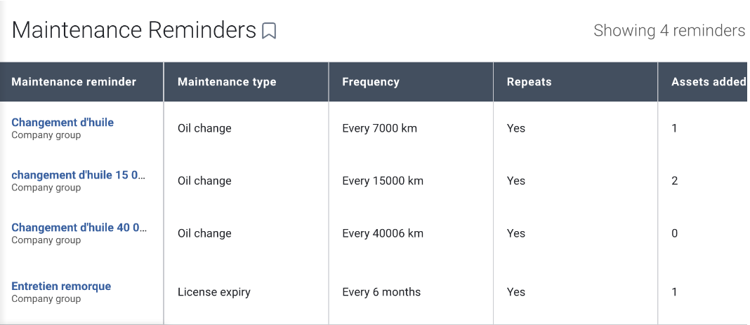Open the Entretien remorque reminder
The width and height of the screenshot is (750, 325).
[x=61, y=286]
